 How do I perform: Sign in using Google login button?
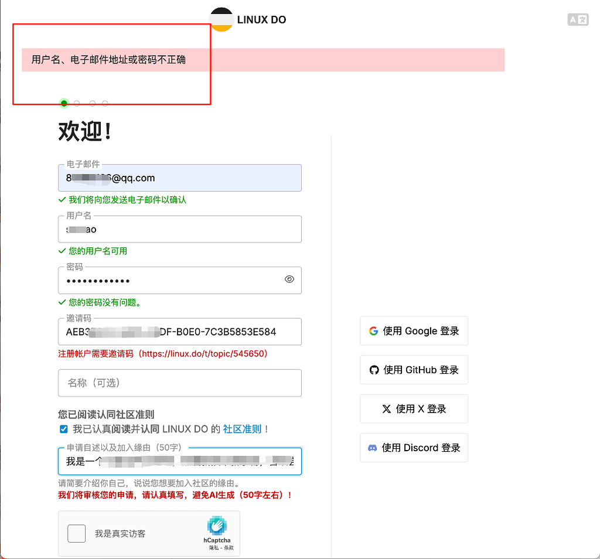coord(414,331)
